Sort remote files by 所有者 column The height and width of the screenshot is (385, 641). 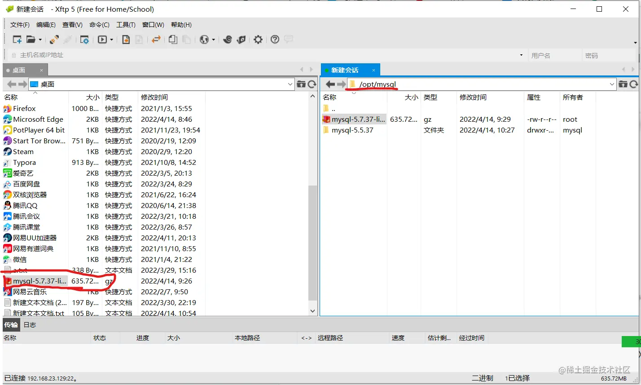[578, 97]
